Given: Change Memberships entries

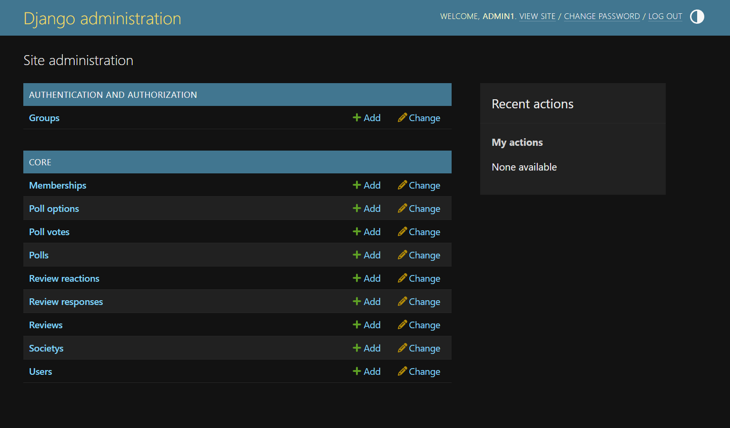Looking at the screenshot, I should [419, 185].
